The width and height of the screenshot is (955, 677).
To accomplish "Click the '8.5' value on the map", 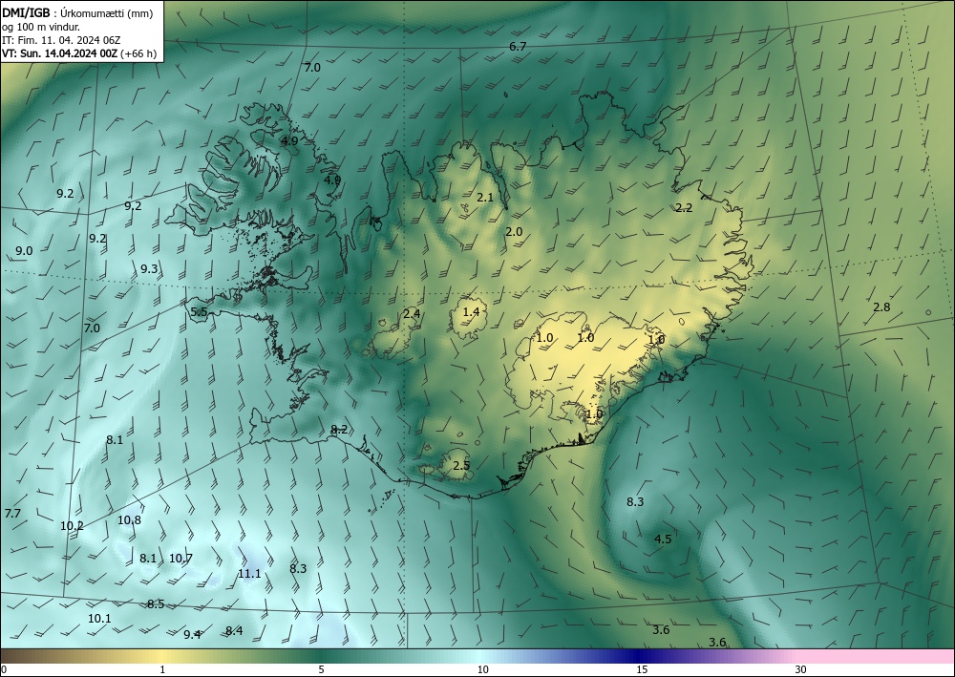I will (156, 604).
